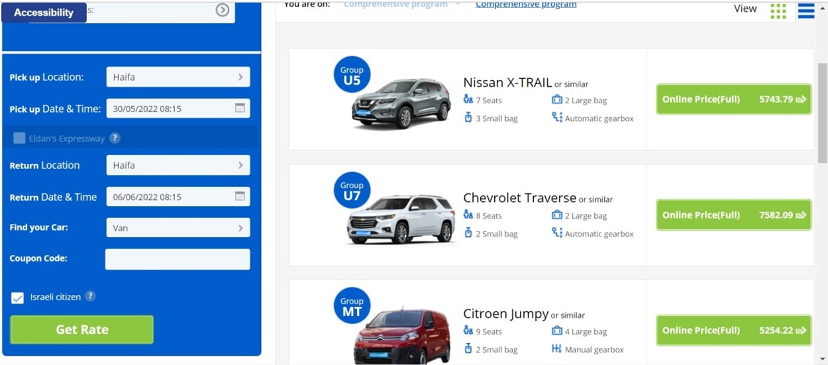This screenshot has width=828, height=365.
Task: Click the circled arrow icon at top of form
Action: (x=223, y=9)
